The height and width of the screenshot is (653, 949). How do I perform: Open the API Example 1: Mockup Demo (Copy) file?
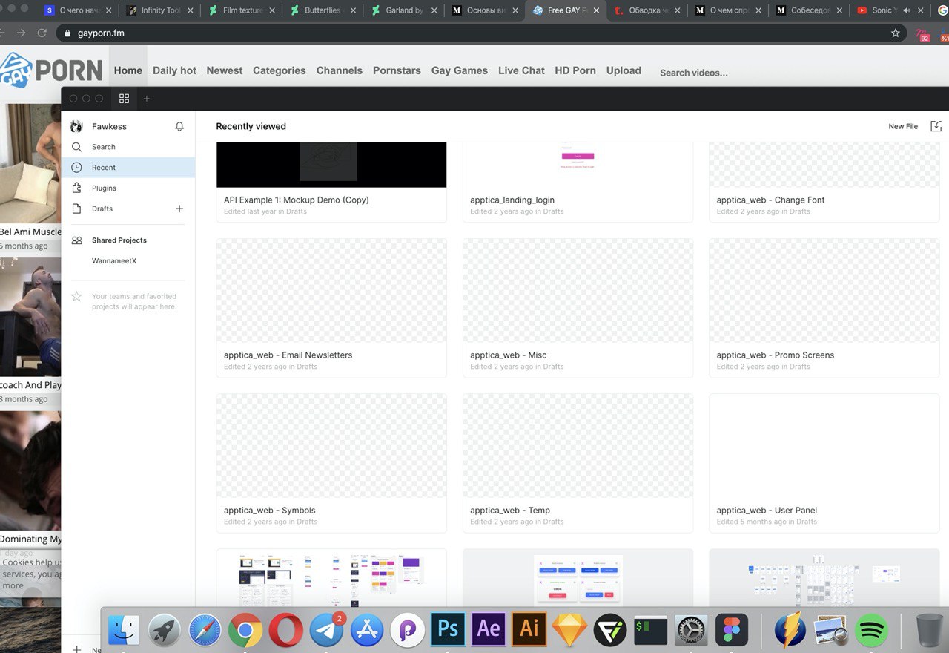[331, 182]
